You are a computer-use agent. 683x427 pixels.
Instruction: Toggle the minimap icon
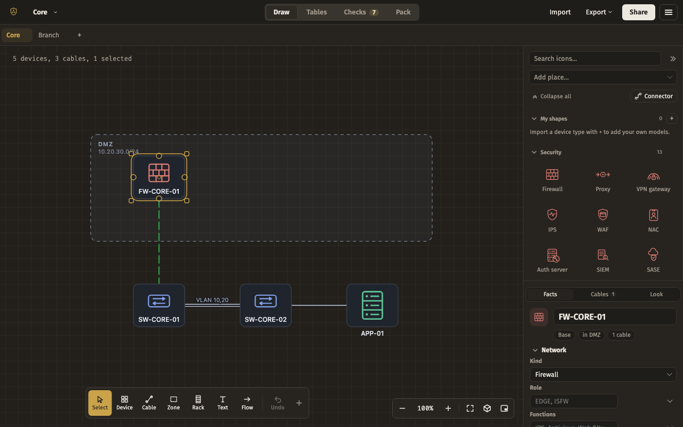[504, 408]
